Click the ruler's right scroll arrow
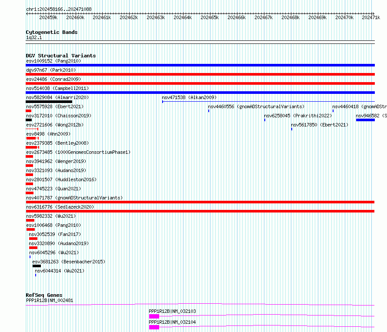This screenshot has height=332, width=387. point(374,13)
